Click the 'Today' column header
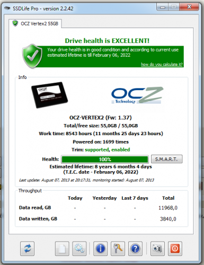This screenshot has height=265, width=204. (x=75, y=198)
